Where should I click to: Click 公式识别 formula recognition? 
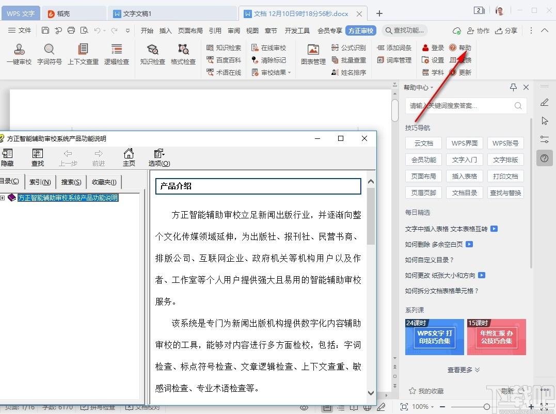[x=348, y=47]
